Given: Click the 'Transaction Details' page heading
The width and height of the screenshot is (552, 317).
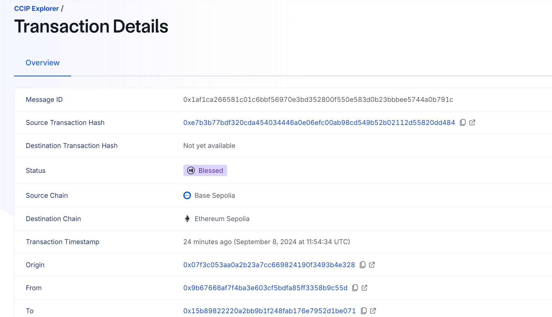Looking at the screenshot, I should point(91,26).
